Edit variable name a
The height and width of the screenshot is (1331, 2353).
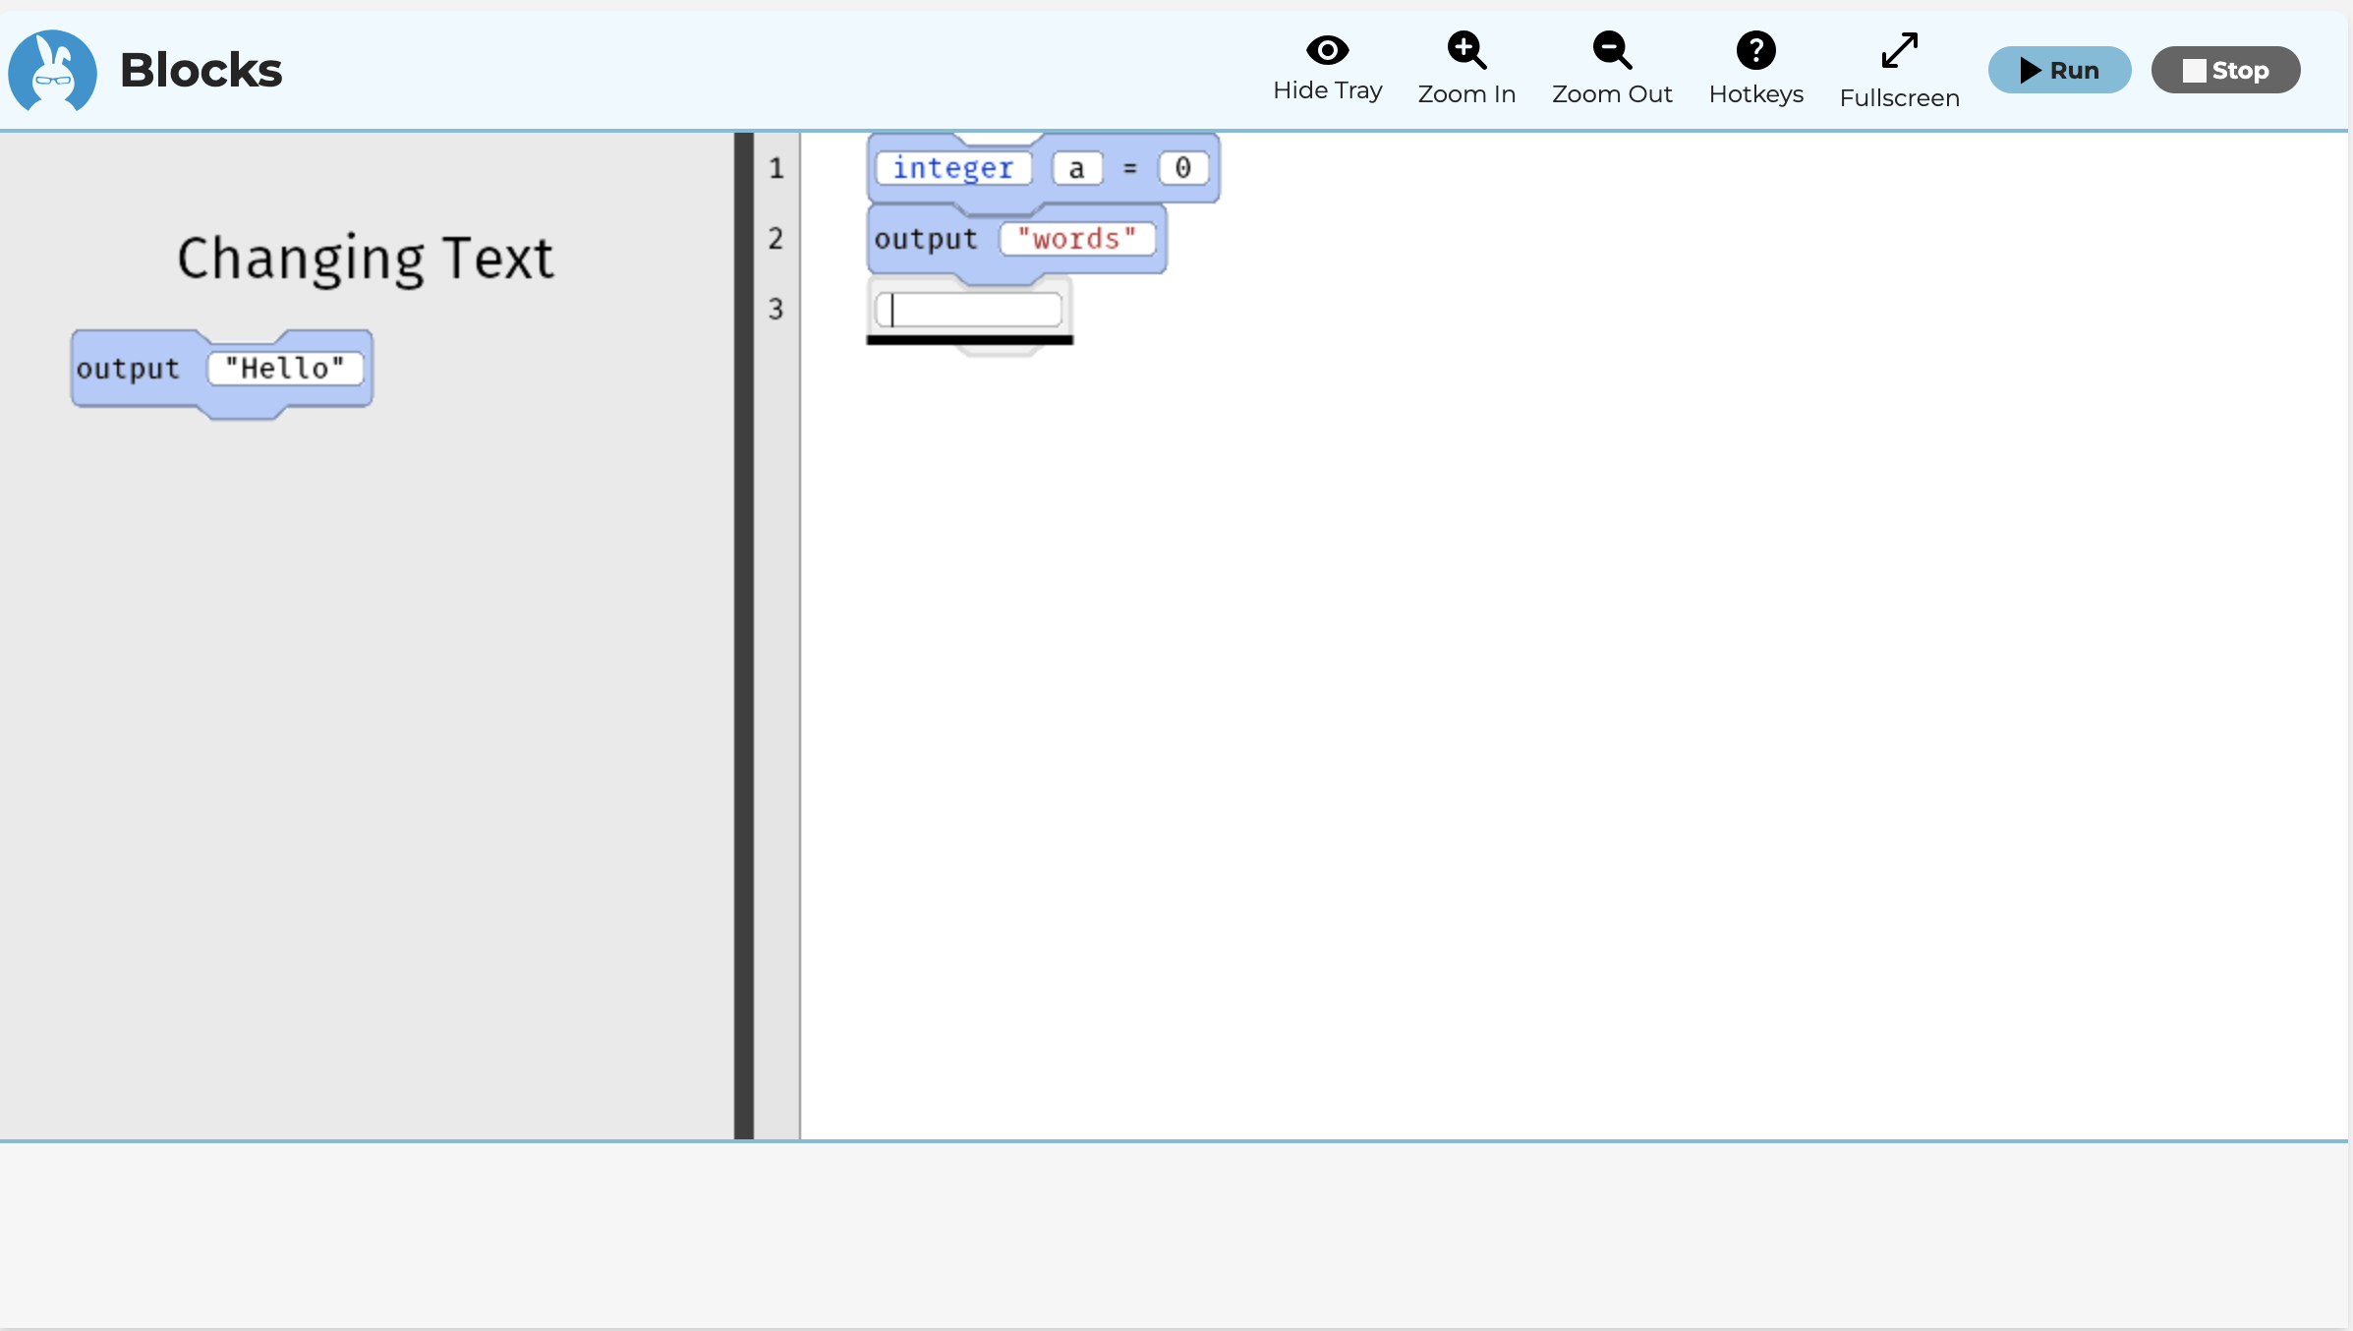1076,168
